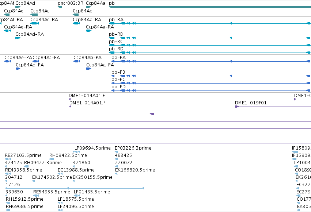The image size is (311, 212).
Task: Select the Ccp84Ac-RA transcript label
Action: (x=44, y=20)
